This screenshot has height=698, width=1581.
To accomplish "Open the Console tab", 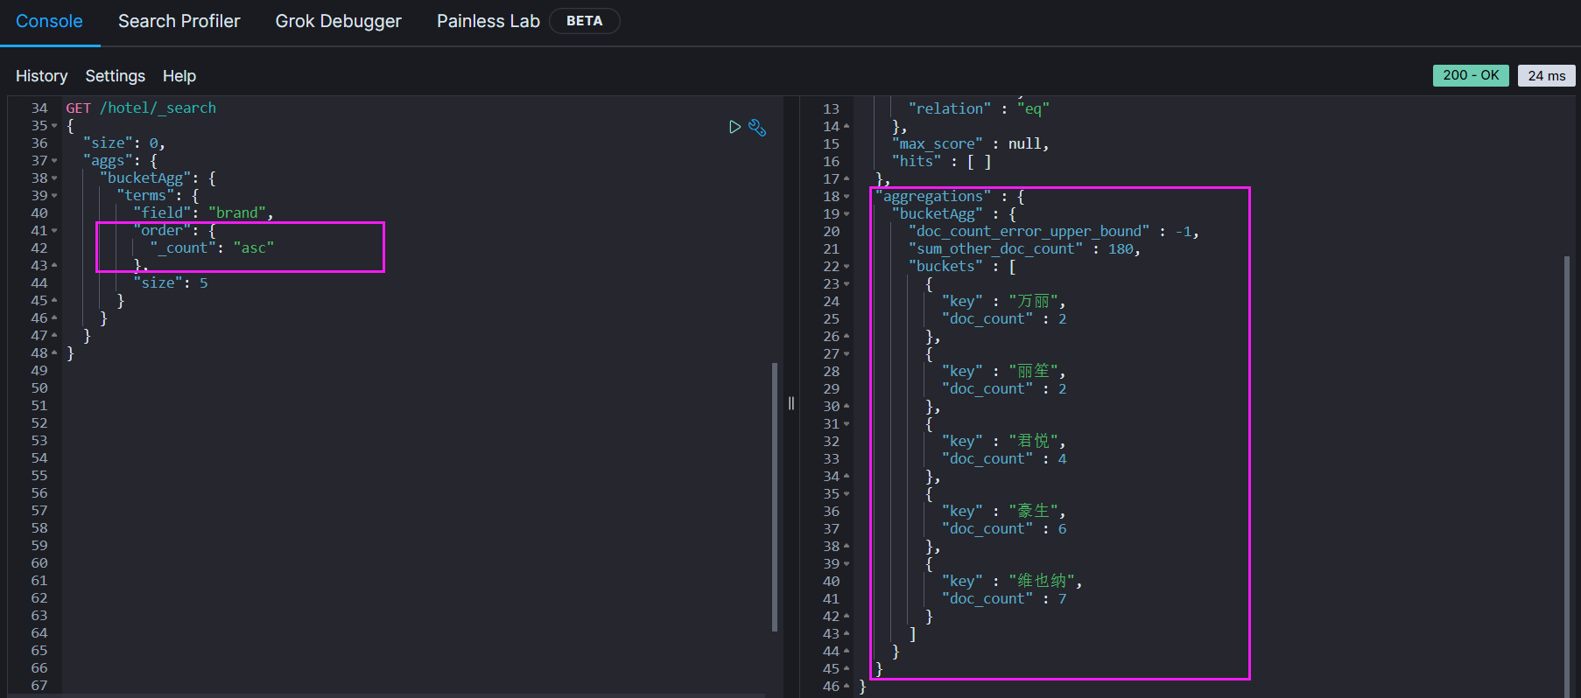I will coord(49,21).
